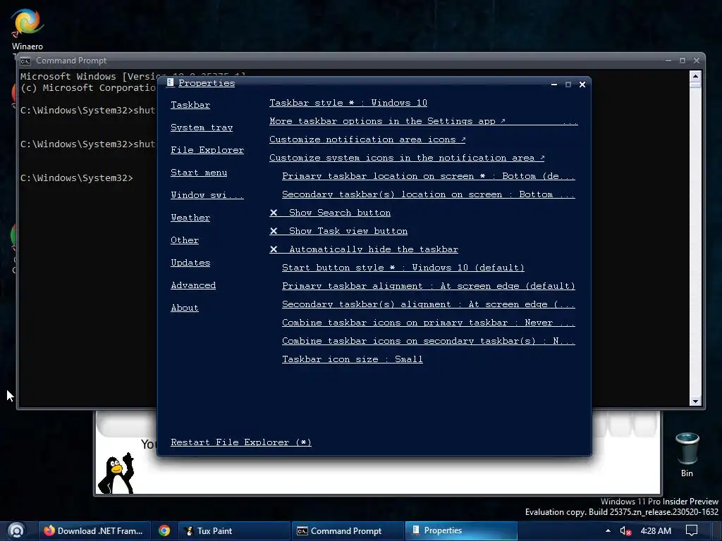722x541 pixels.
Task: Select the System tray section
Action: tap(202, 128)
